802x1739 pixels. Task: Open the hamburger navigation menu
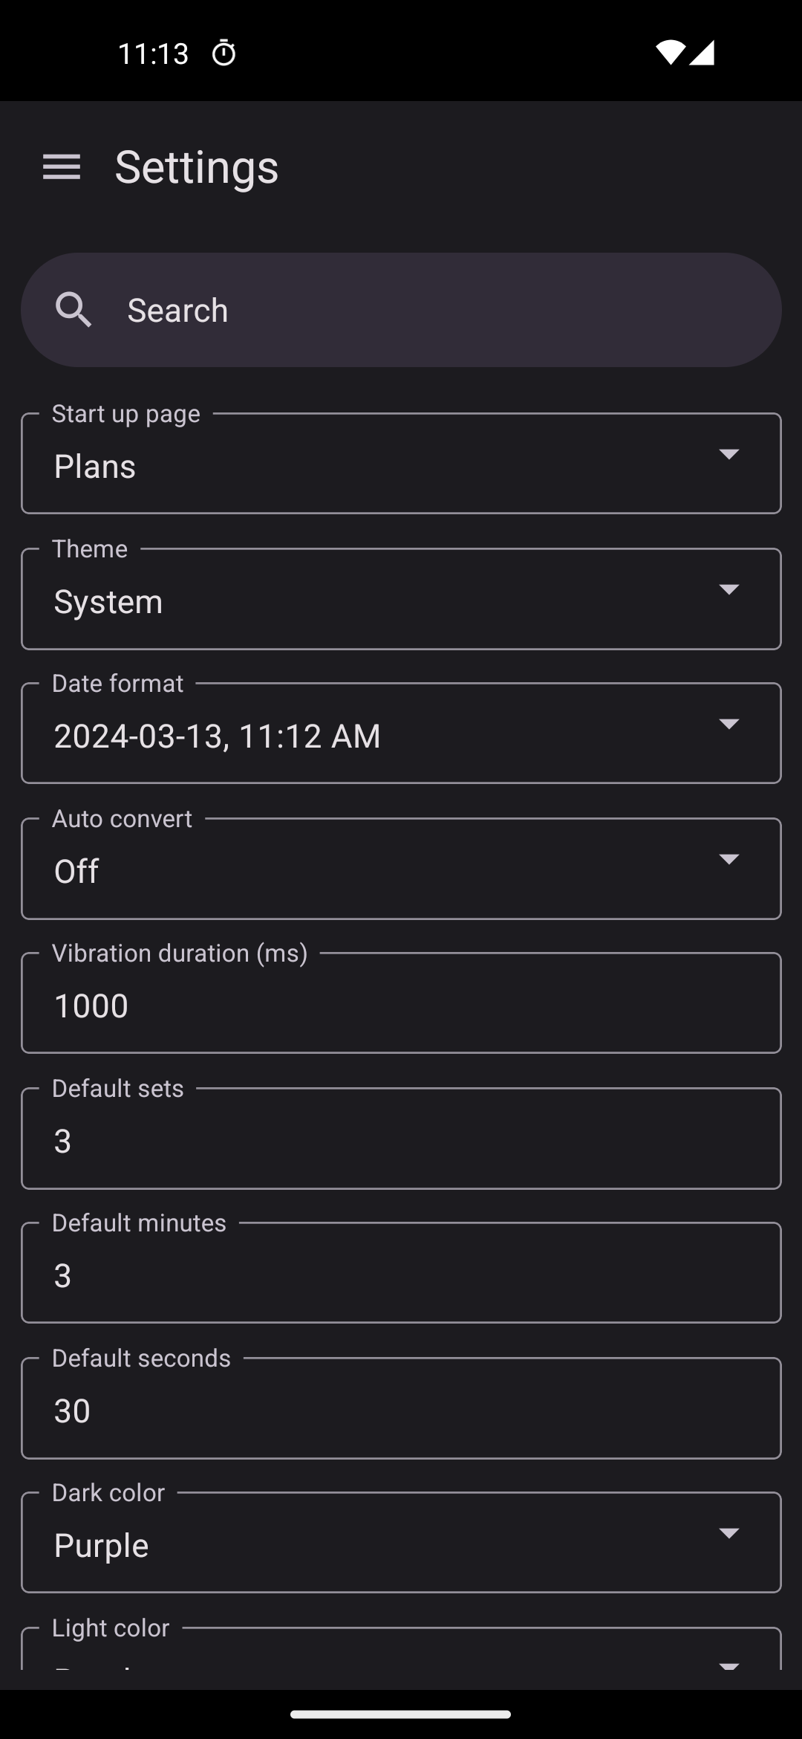[x=62, y=167]
